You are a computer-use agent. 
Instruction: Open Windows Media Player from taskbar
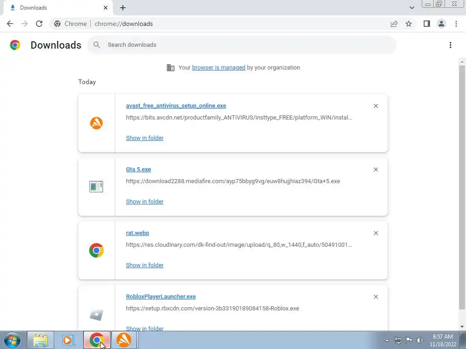tap(68, 340)
